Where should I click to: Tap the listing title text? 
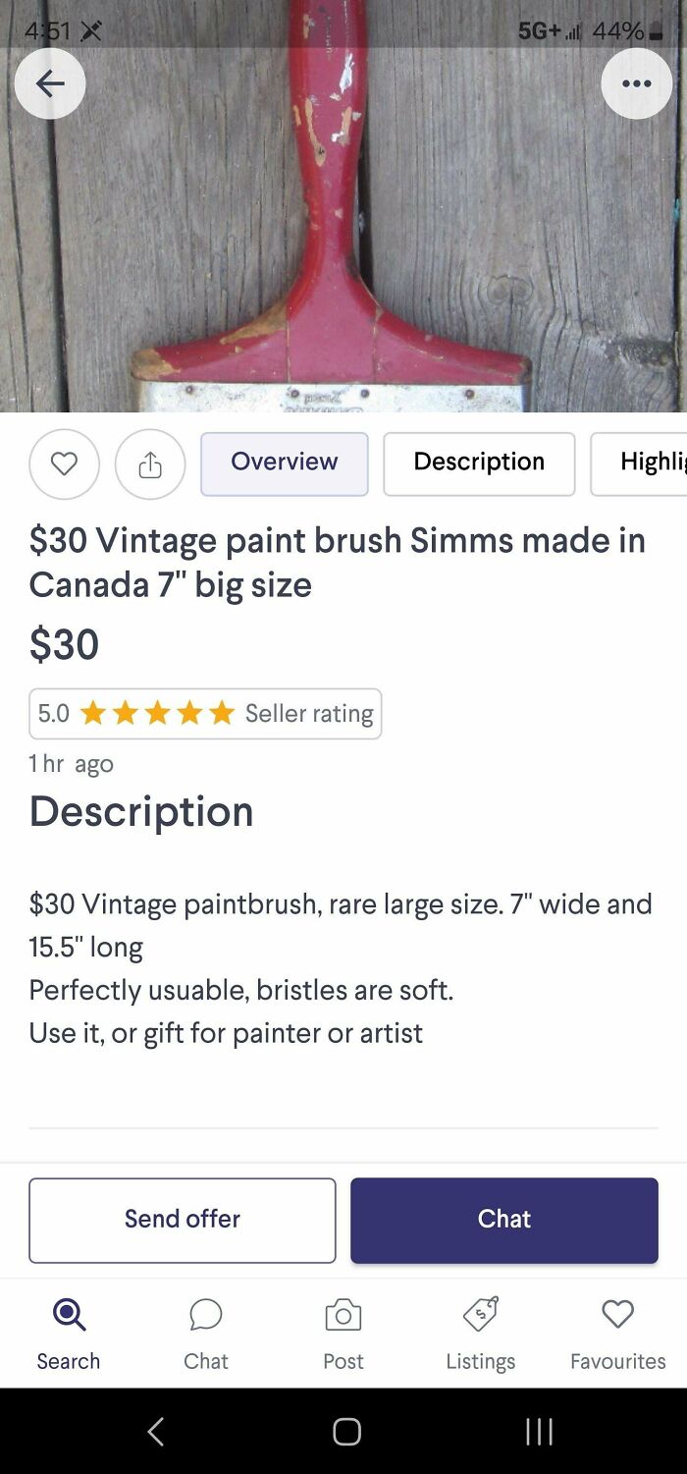tap(338, 562)
